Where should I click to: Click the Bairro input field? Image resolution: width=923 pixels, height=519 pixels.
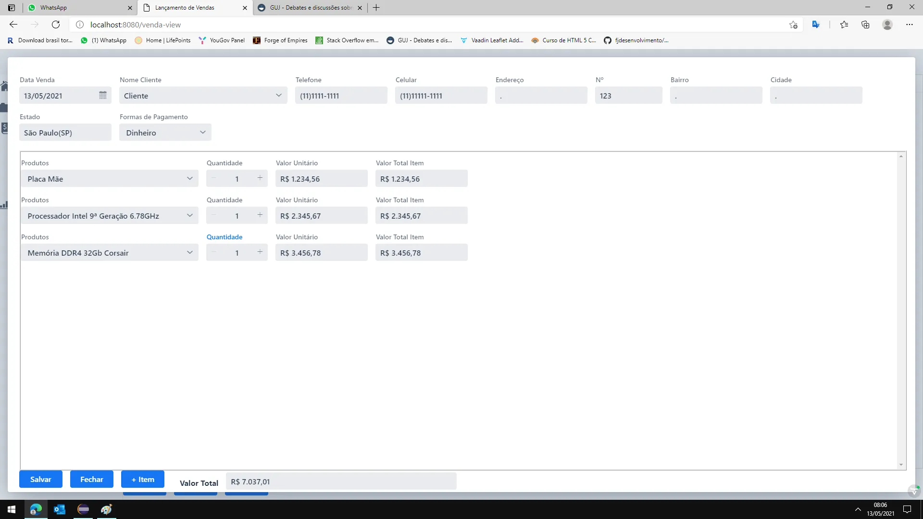coord(716,95)
